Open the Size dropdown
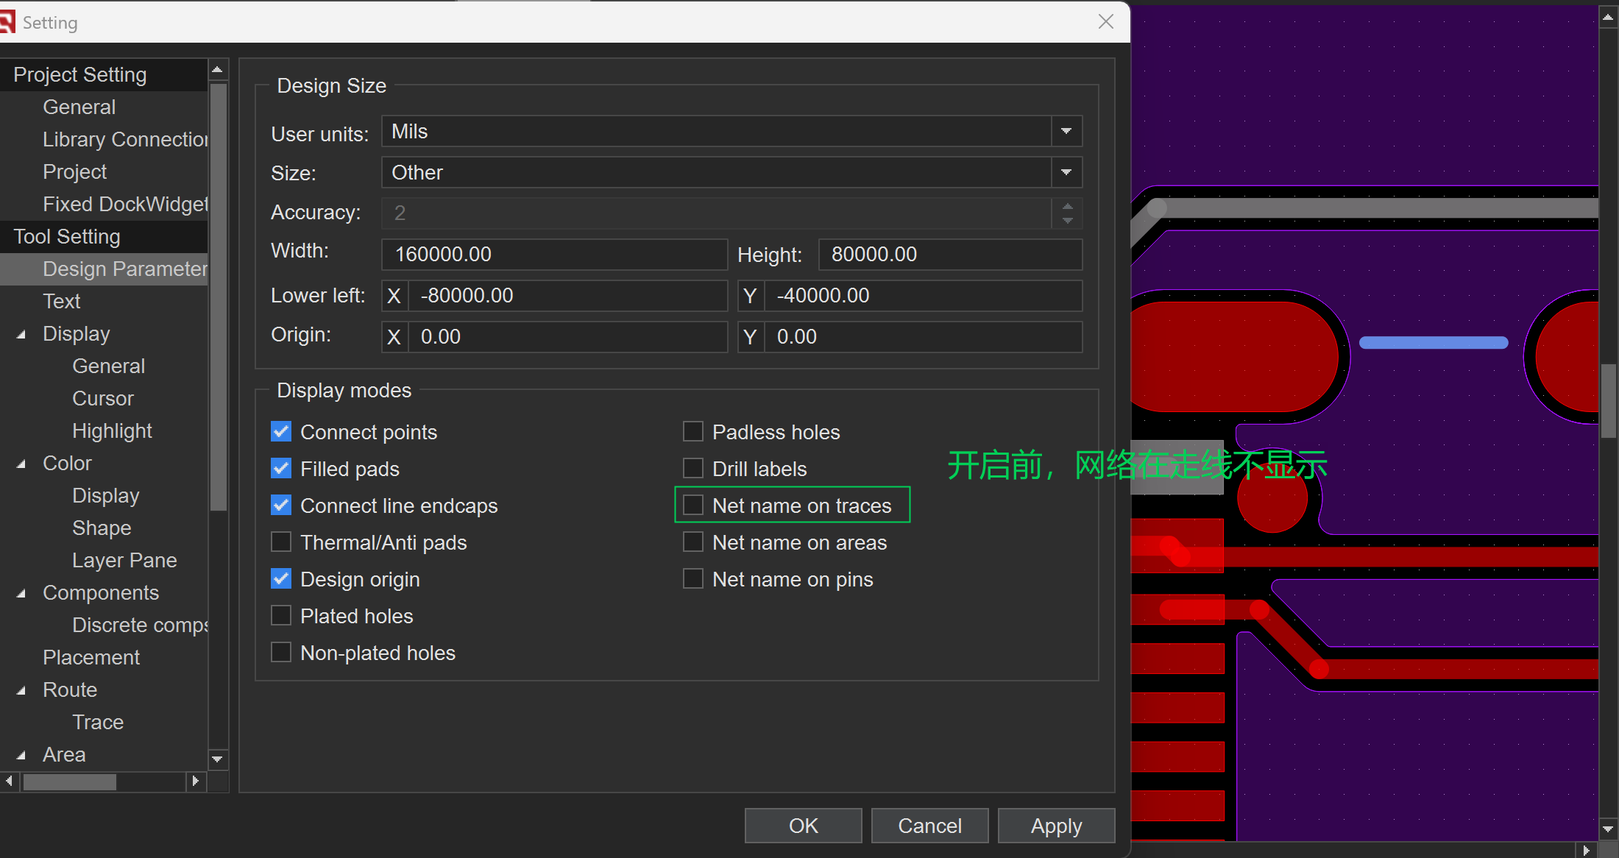 1066,173
